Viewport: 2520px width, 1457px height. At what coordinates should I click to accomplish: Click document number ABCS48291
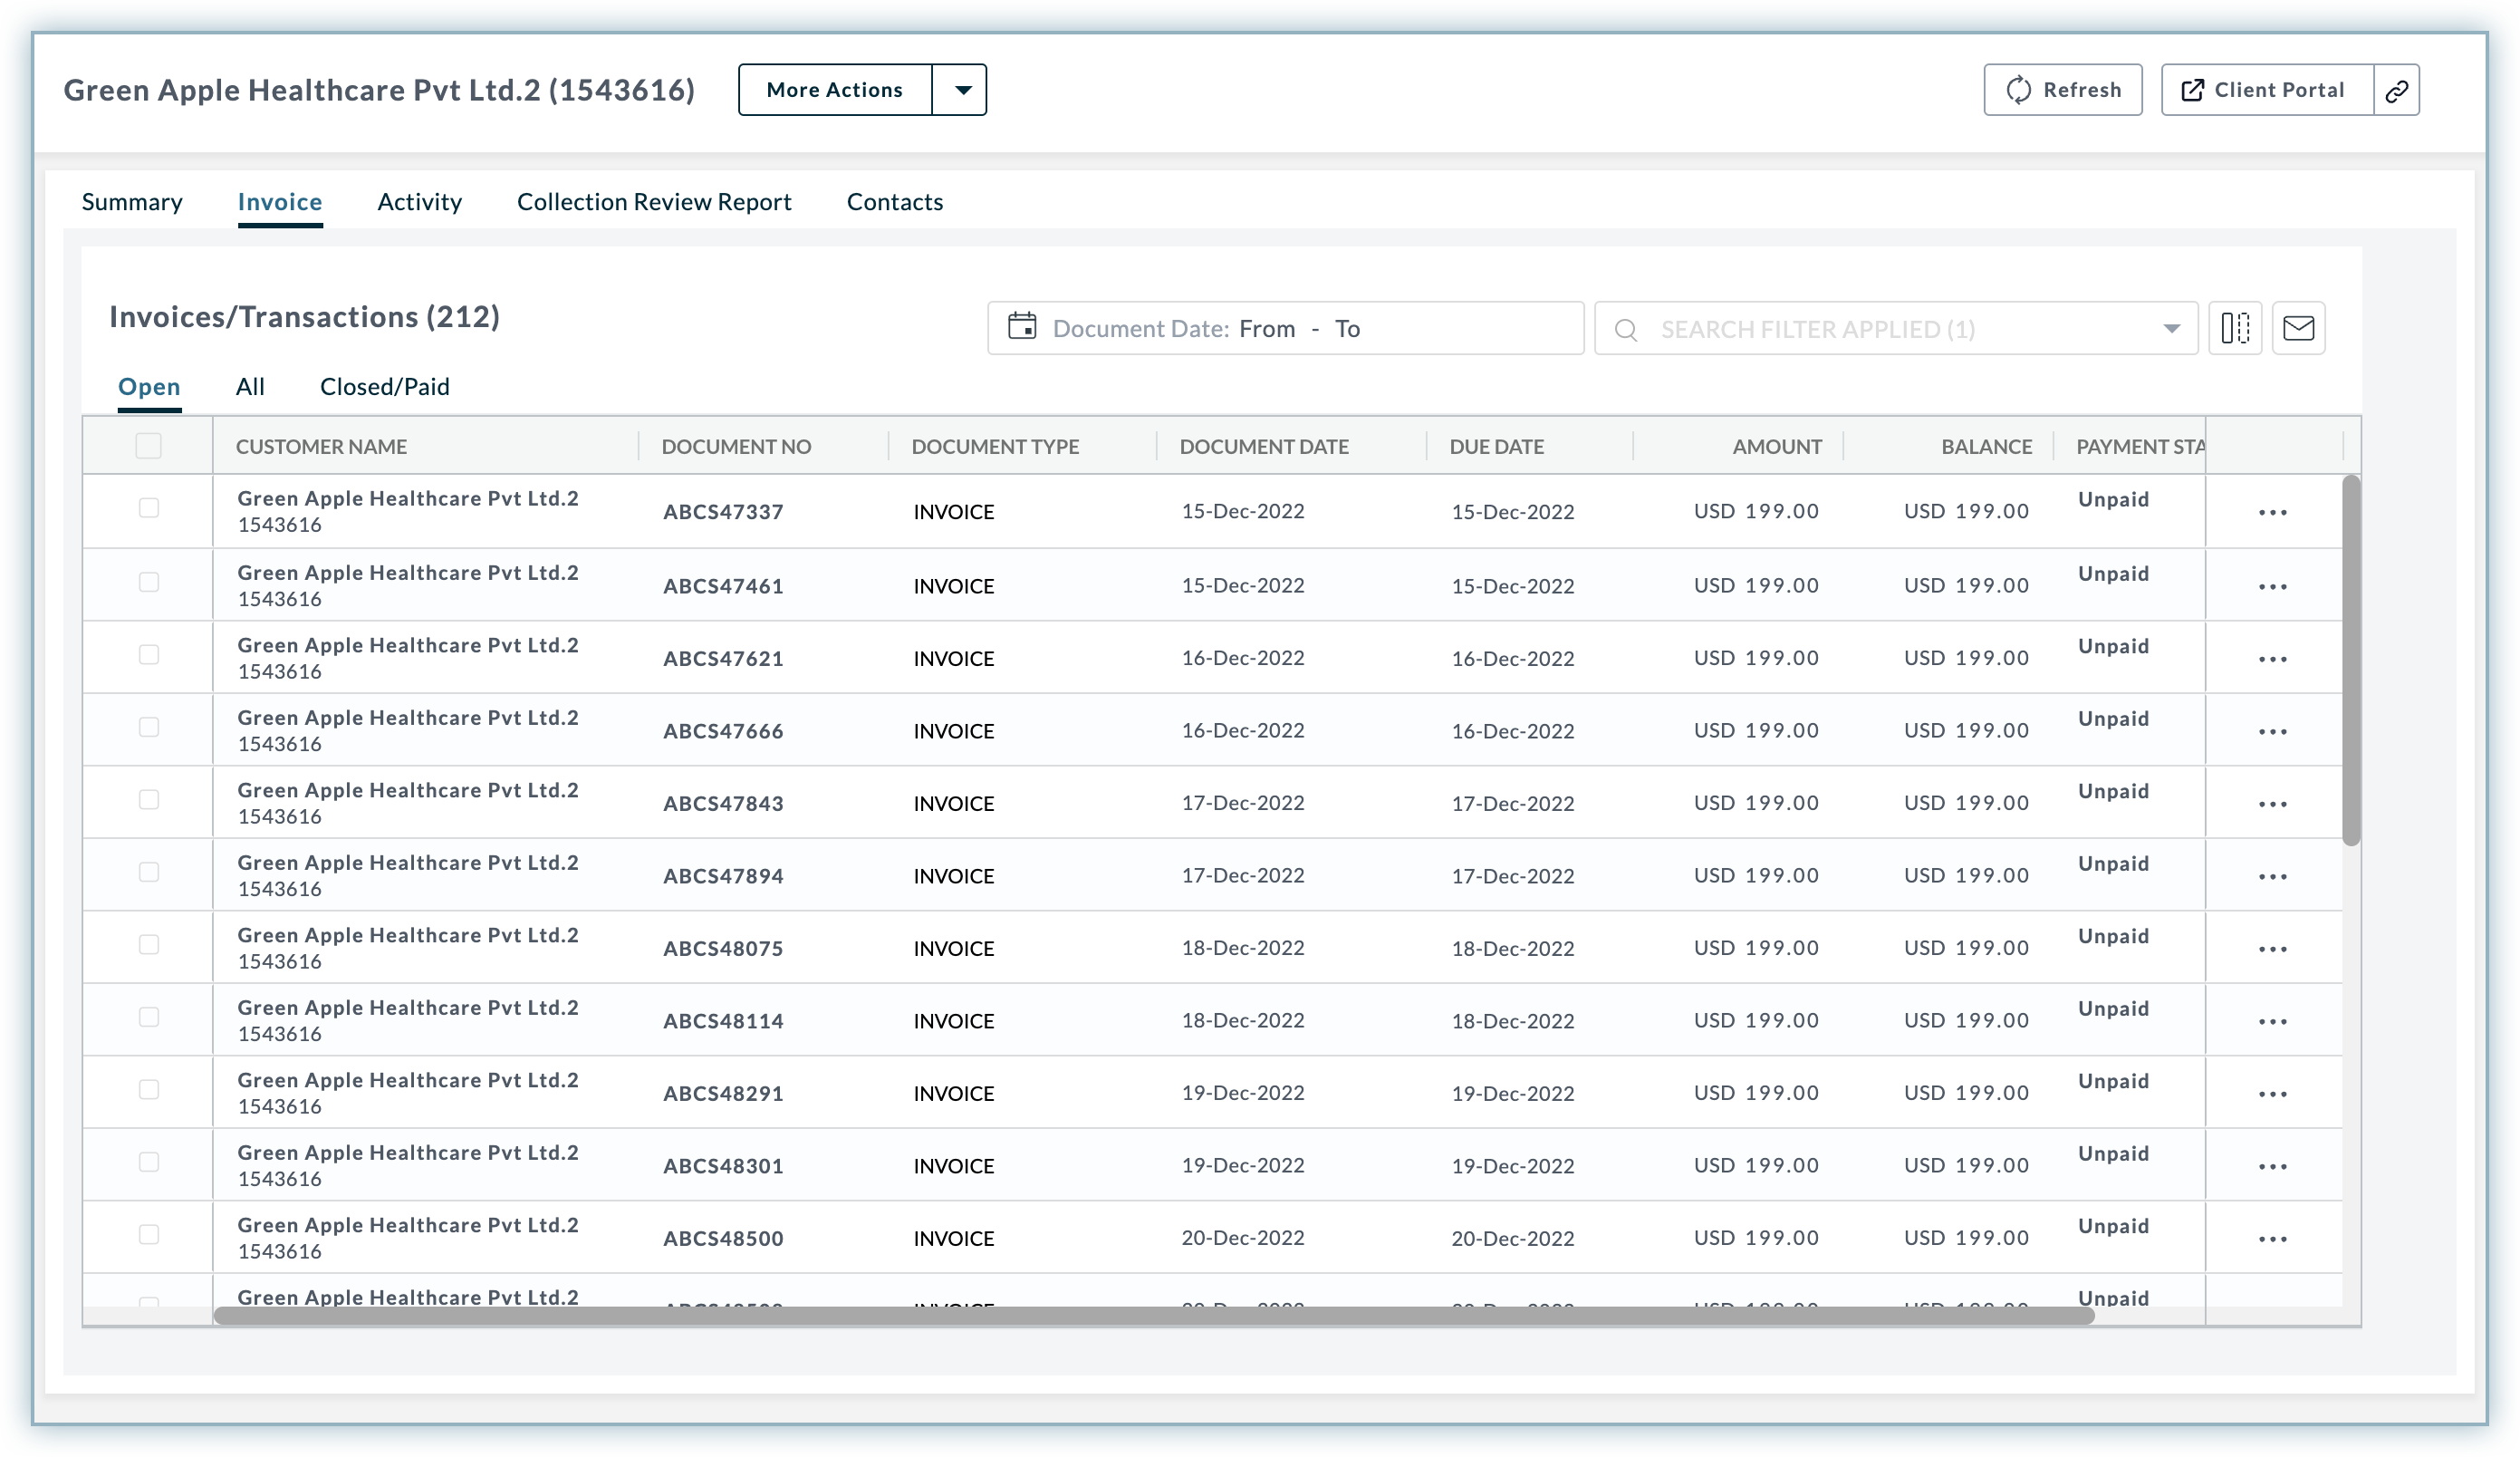(723, 1094)
